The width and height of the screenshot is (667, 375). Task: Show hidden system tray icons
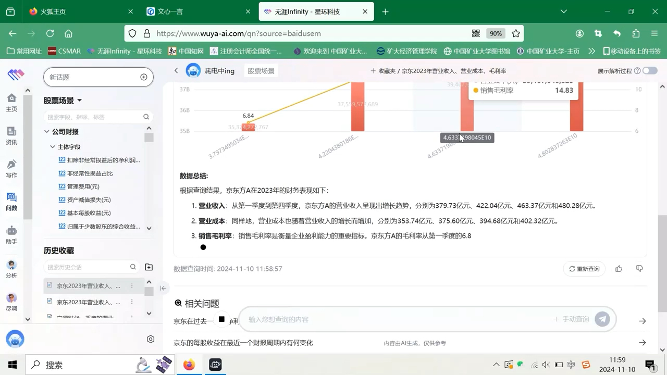point(496,365)
